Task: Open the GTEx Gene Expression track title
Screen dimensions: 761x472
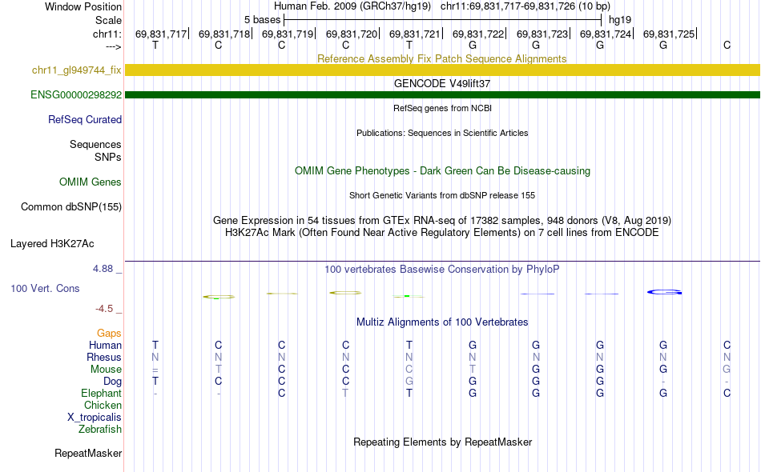Action: click(x=442, y=221)
